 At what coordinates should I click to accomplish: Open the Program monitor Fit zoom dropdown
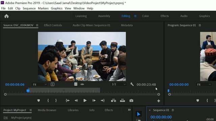coord(204,84)
